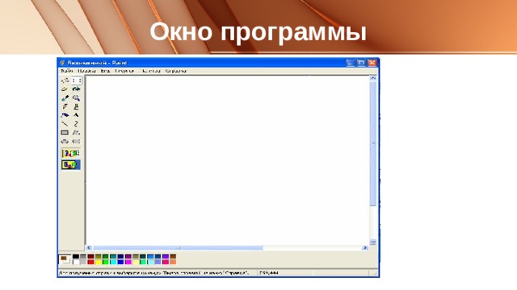Viewport: 517px width, 290px height.
Task: Choose the Pencil tool
Action: (65, 106)
